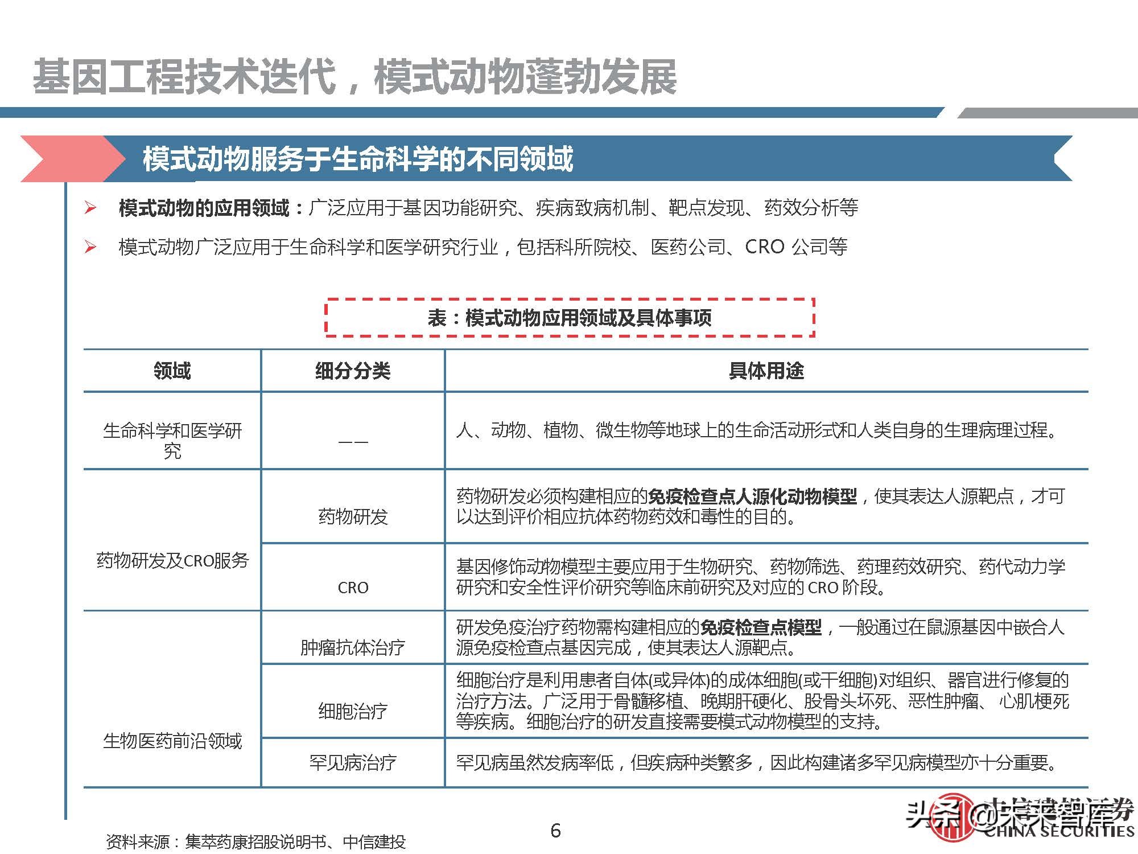The width and height of the screenshot is (1138, 854).
Task: Click the sentence mentioning CRO 公司等
Action: (x=483, y=247)
